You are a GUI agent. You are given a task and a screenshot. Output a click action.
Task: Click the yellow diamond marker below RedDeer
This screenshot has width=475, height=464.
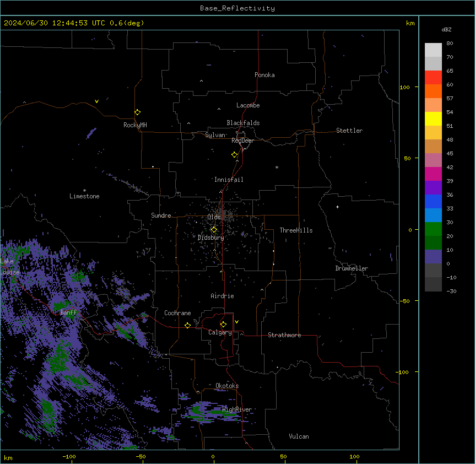(235, 155)
